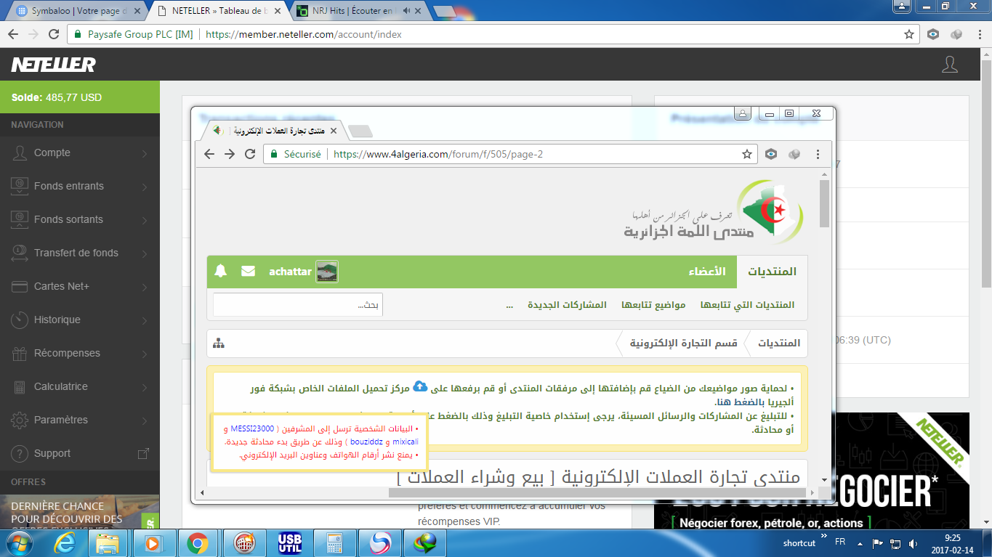Expand the Compte navigation section
The image size is (992, 557).
point(79,153)
